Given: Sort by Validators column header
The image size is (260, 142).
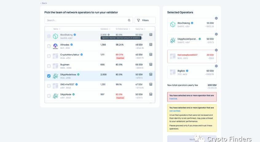Looking at the screenshot, I should click(105, 29).
